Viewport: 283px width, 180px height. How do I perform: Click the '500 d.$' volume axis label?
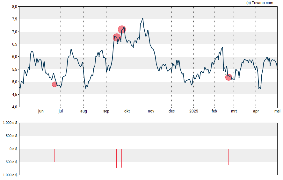(x=11, y=136)
